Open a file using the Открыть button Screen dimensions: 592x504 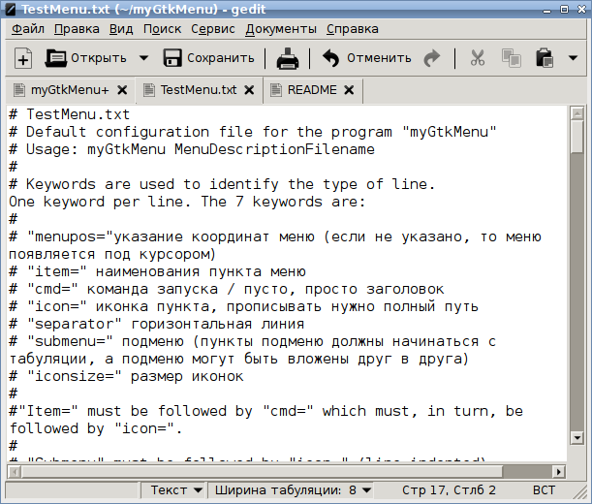point(86,58)
